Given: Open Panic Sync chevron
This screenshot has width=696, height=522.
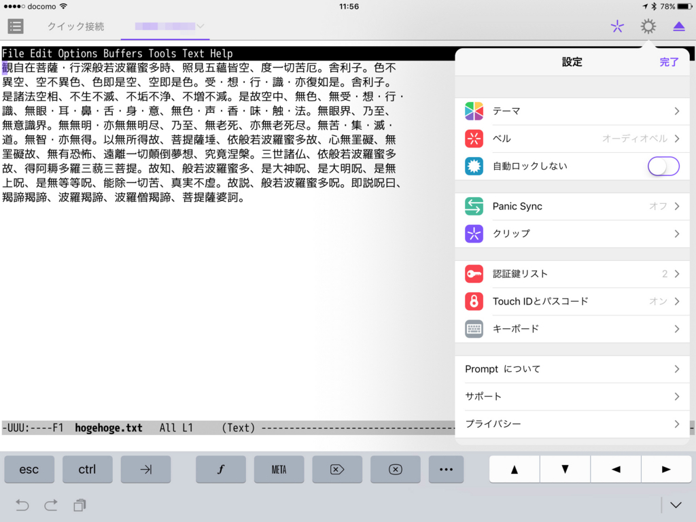Looking at the screenshot, I should (x=676, y=207).
